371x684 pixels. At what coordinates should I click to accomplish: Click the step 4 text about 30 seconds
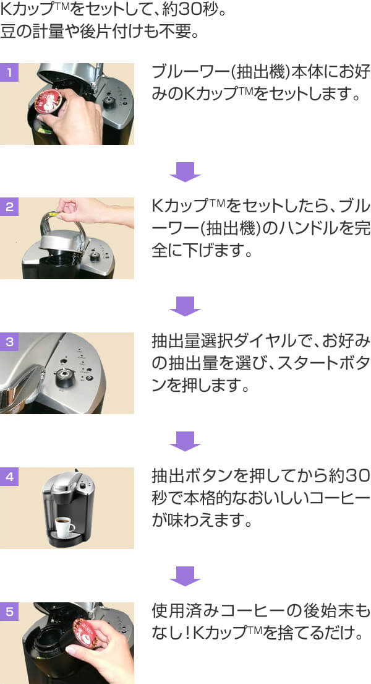click(x=261, y=498)
